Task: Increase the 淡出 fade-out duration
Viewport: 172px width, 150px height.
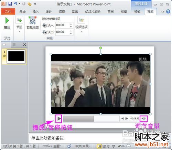Action: pyautogui.click(x=71, y=31)
